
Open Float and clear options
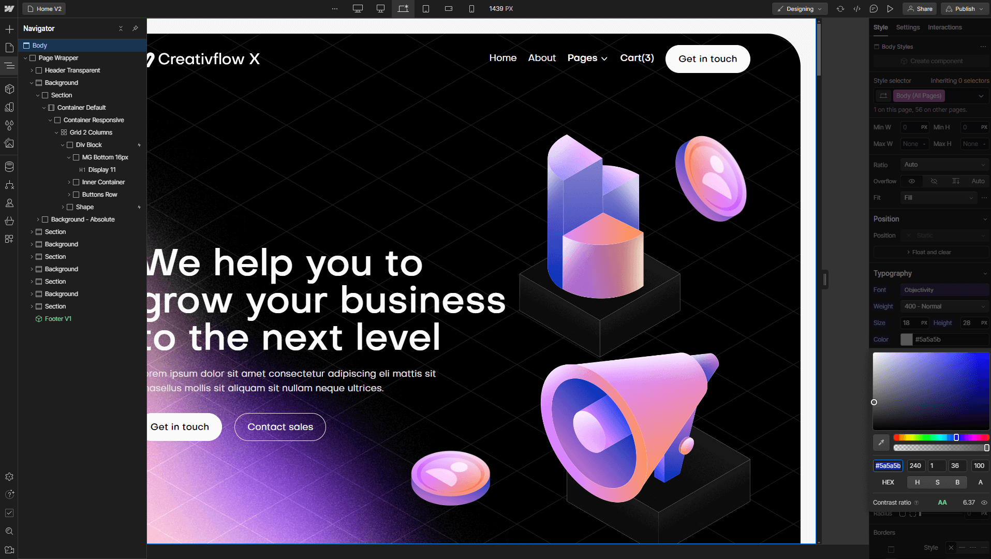pos(930,252)
